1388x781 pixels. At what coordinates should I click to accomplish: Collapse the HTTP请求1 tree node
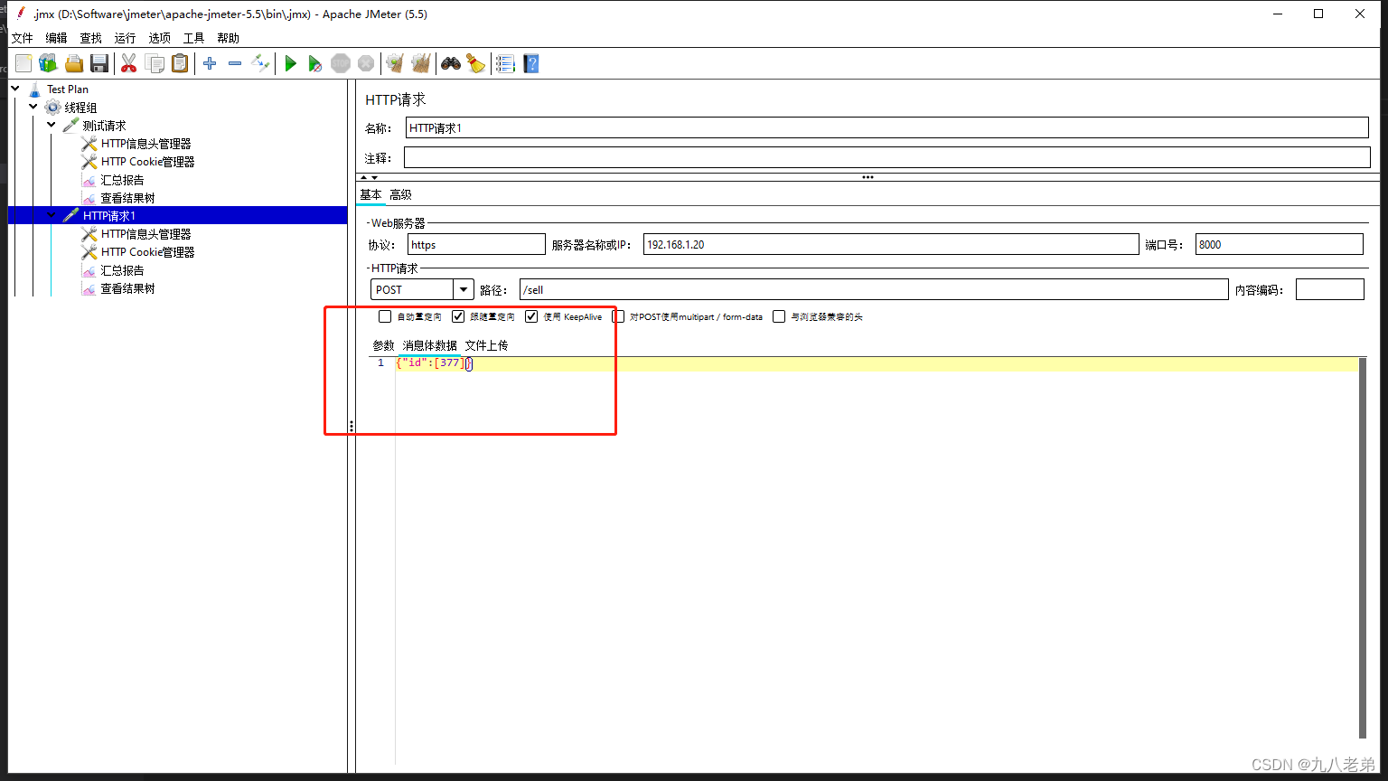click(x=52, y=215)
